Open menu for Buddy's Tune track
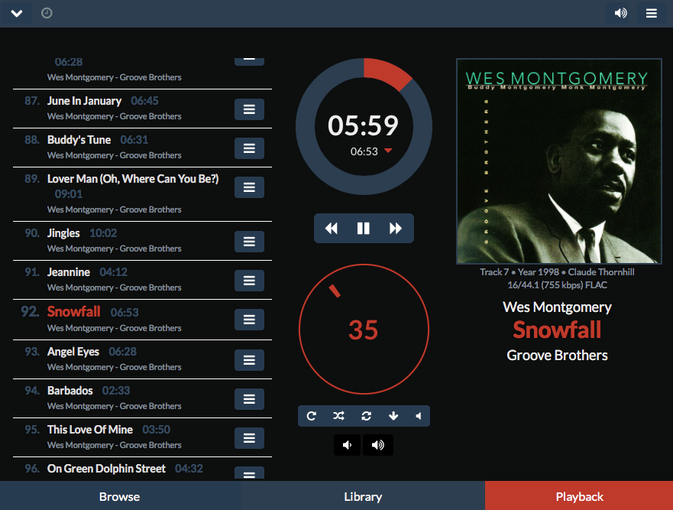 point(249,148)
